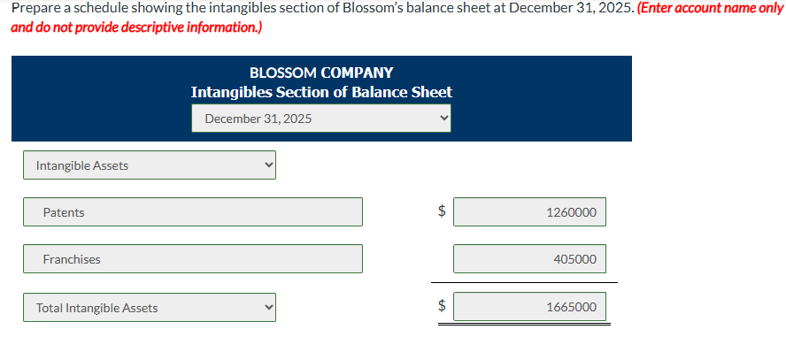Screen dimensions: 786x337
Task: Open the Intangible Assets heading dropdown
Action: tap(150, 165)
